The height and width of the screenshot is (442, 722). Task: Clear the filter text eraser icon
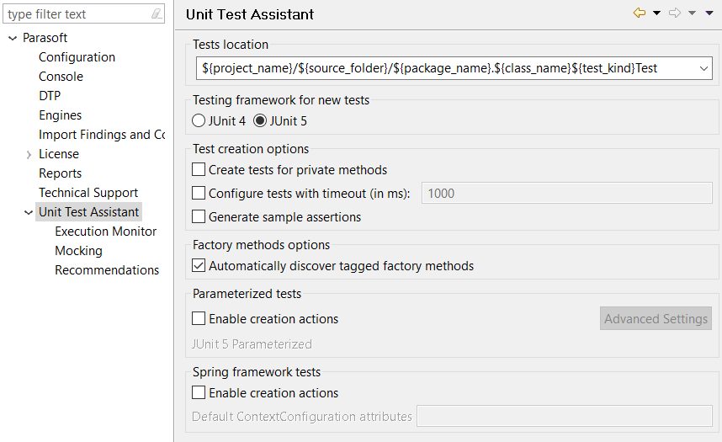pyautogui.click(x=157, y=13)
